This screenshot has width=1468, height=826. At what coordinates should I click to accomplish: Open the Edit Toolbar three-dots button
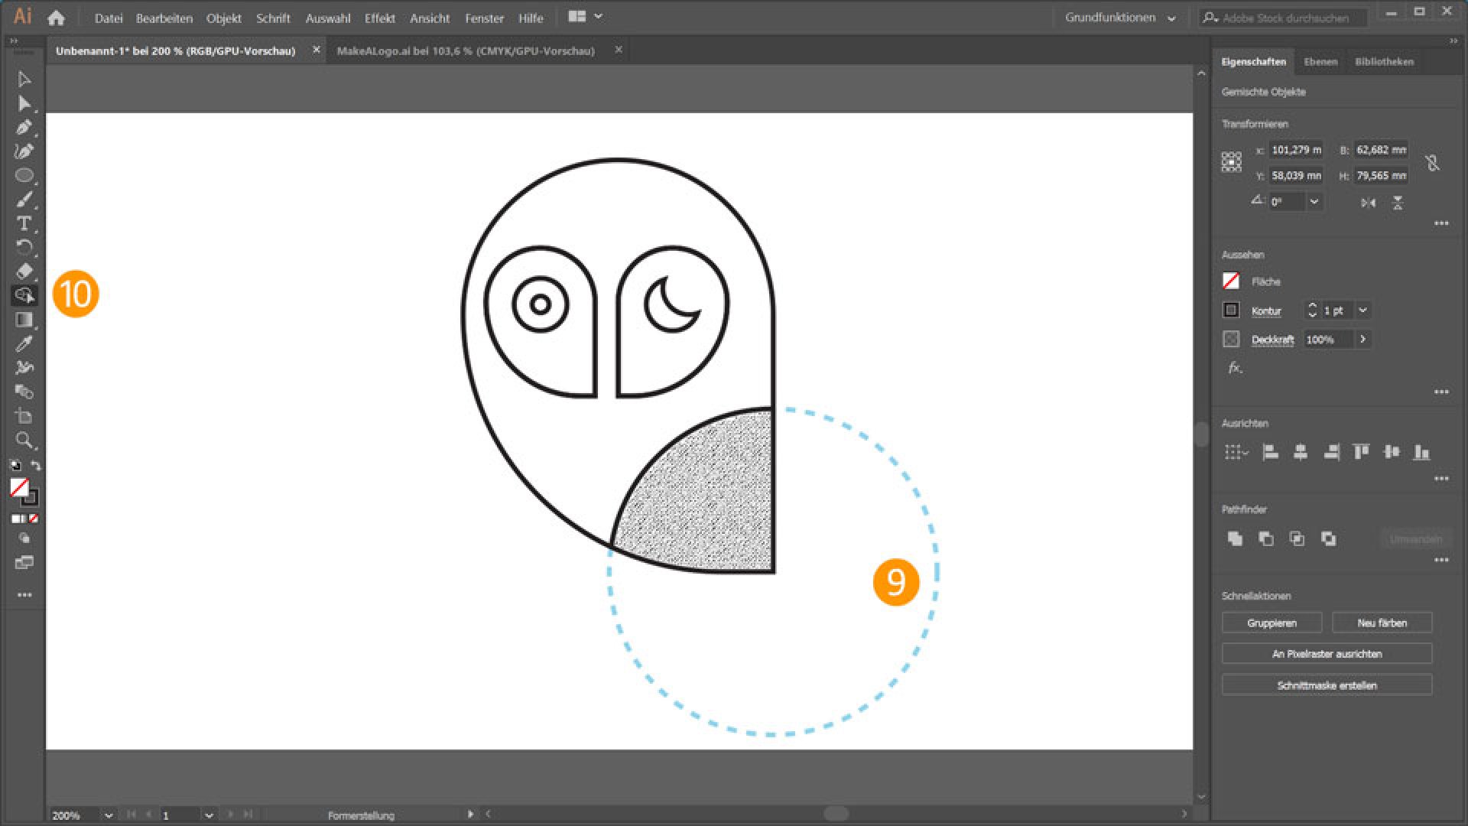[24, 595]
